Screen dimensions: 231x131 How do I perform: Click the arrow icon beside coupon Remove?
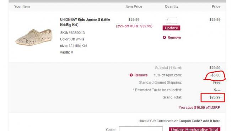click(x=131, y=75)
